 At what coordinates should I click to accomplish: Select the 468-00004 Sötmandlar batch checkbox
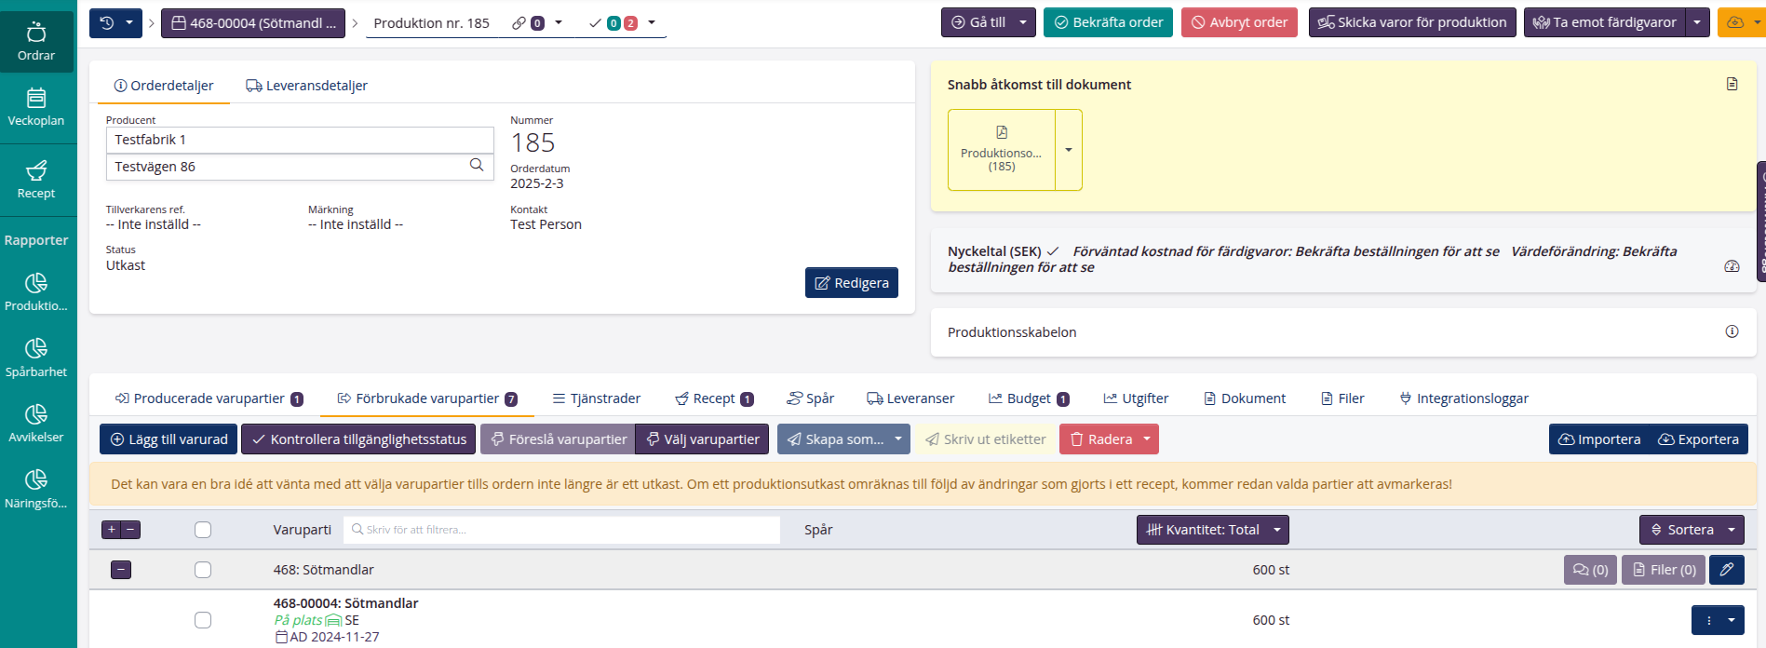(x=203, y=620)
